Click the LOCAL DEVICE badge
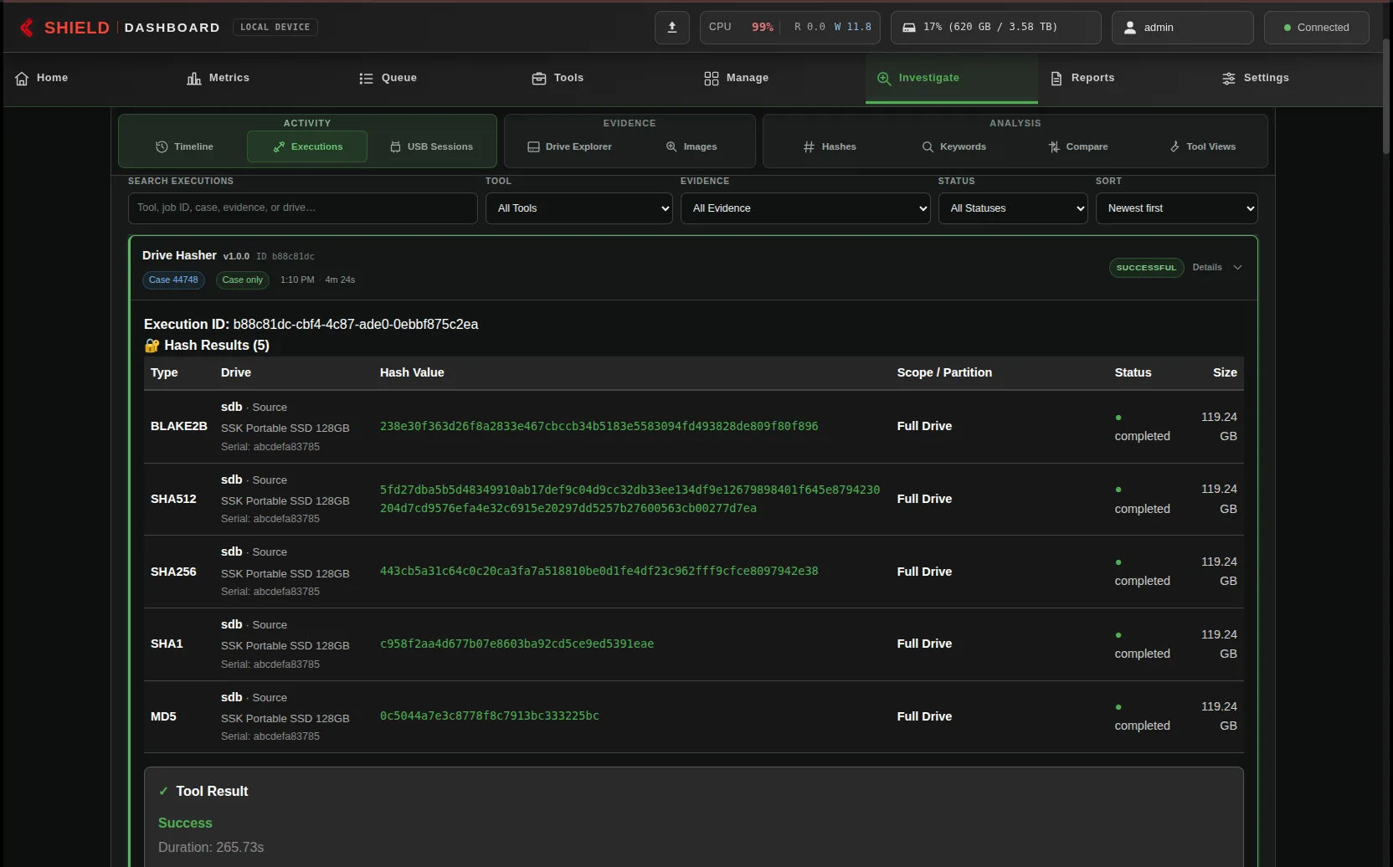 [x=275, y=28]
